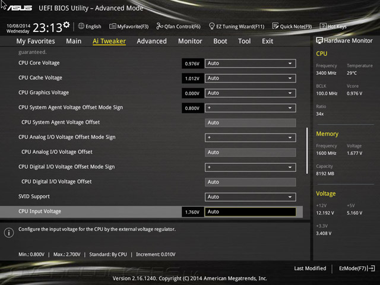This screenshot has width=380, height=285.
Task: Click the 1.760V input voltage readout
Action: coord(192,212)
